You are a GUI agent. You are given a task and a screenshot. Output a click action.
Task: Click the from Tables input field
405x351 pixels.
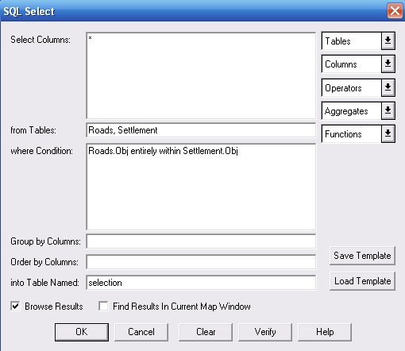click(x=201, y=130)
